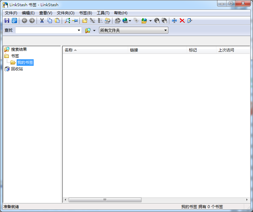This screenshot has height=212, width=253.
Task: Open the 查看(V) menu
Action: [x=46, y=13]
